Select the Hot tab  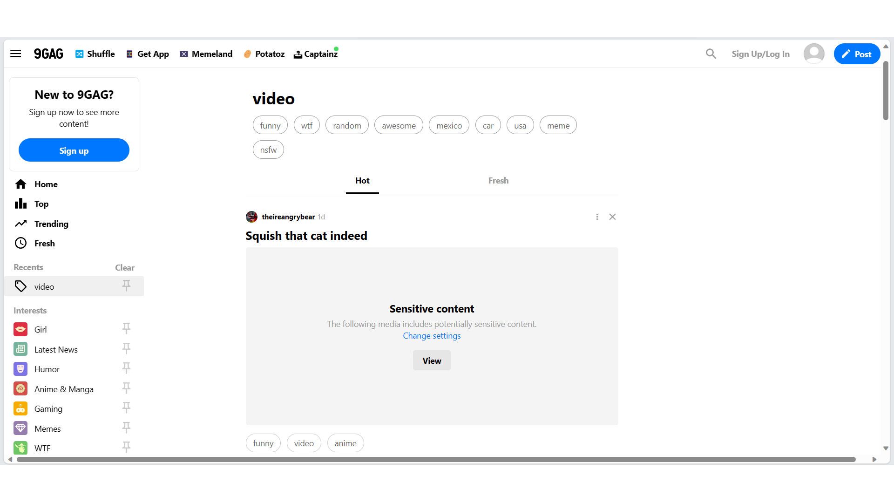coord(362,181)
